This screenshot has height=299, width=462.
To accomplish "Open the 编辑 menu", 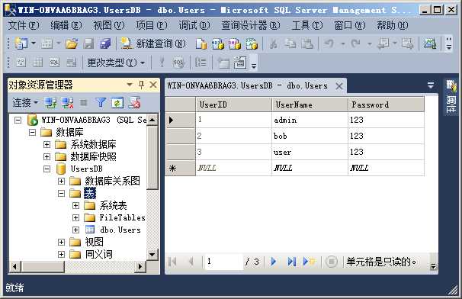I will (x=66, y=25).
